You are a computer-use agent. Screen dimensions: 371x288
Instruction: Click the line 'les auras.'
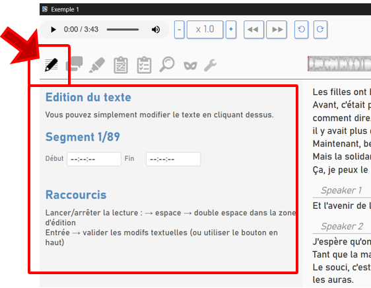[x=333, y=280]
